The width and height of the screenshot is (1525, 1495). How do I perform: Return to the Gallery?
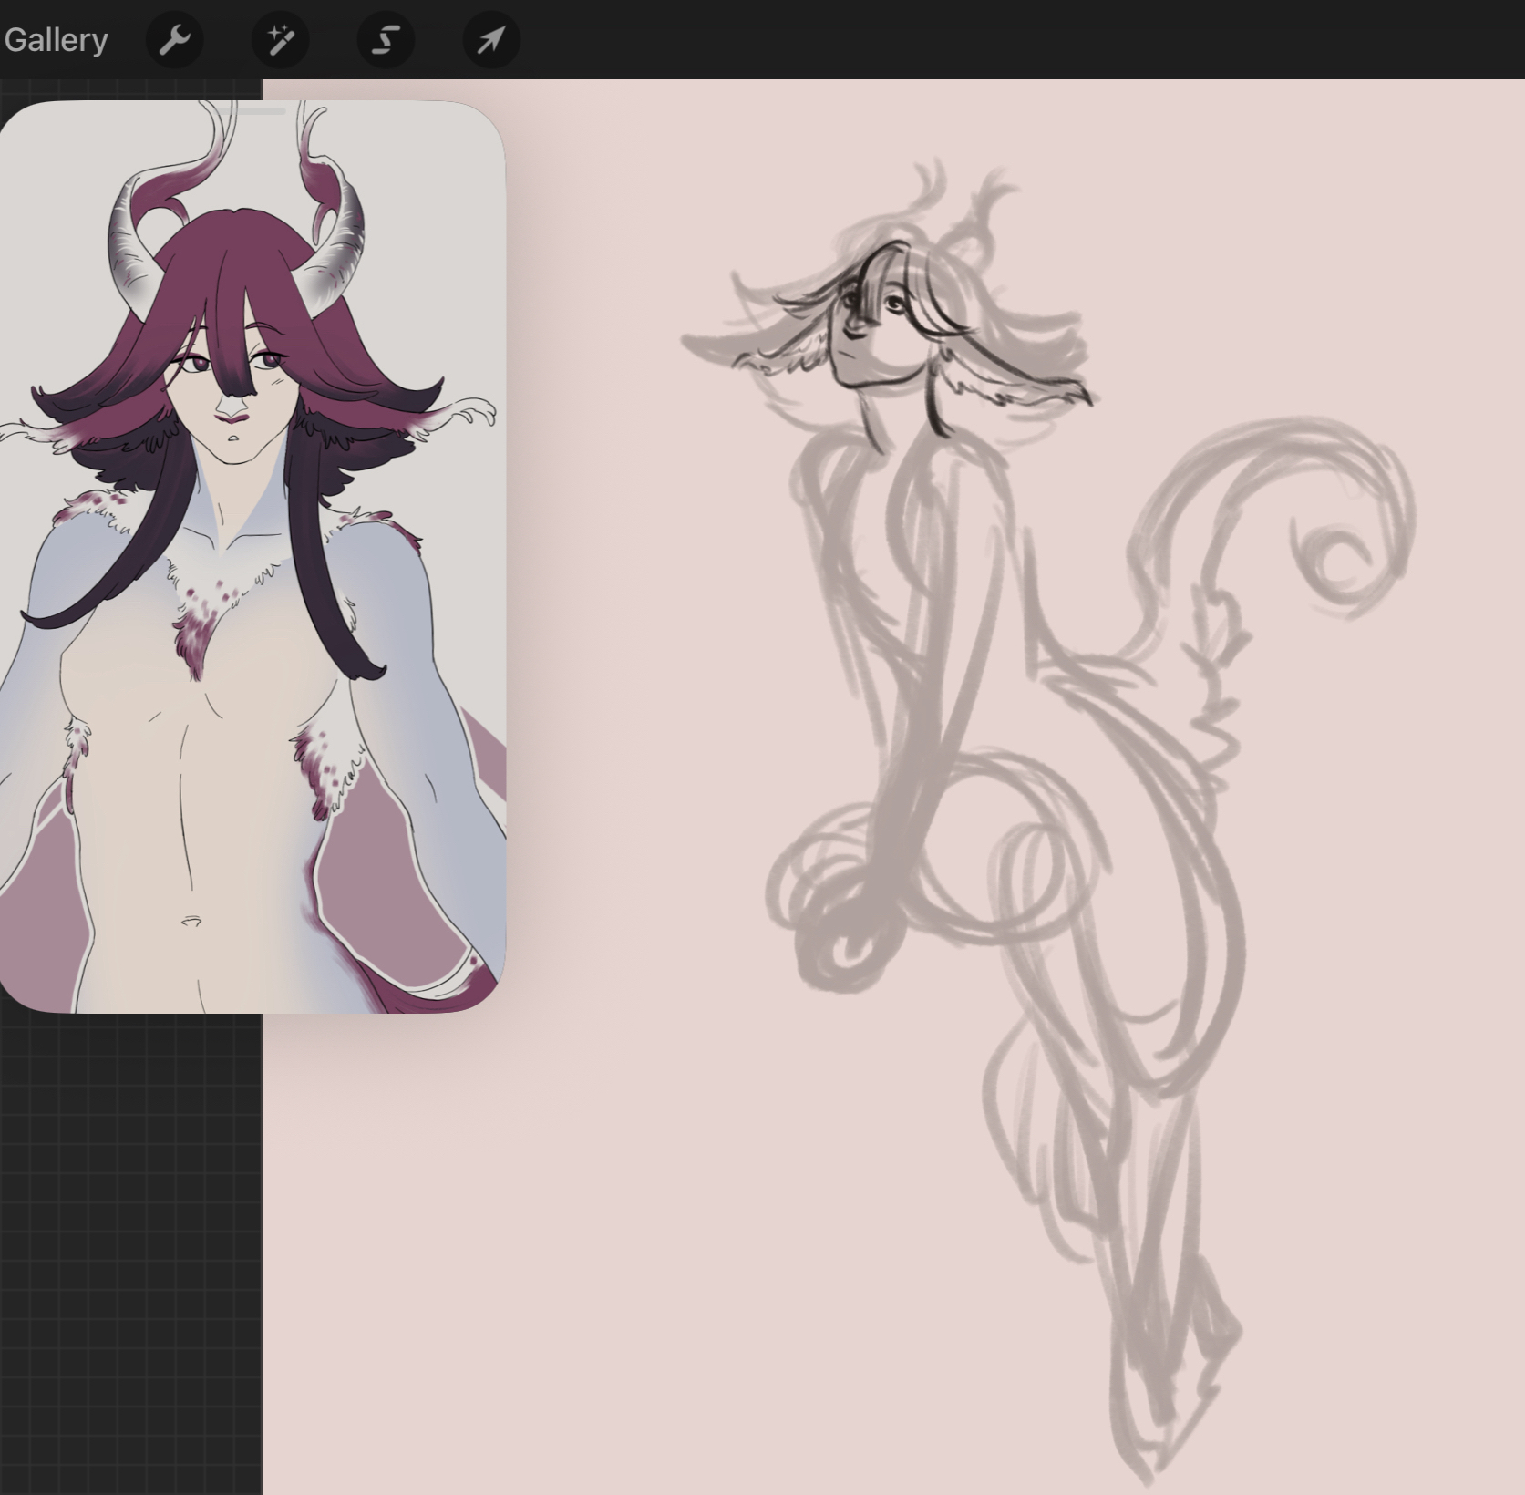click(56, 40)
